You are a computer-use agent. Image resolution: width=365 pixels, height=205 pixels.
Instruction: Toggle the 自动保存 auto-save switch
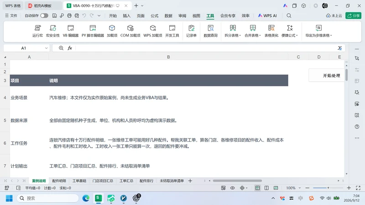44,15
